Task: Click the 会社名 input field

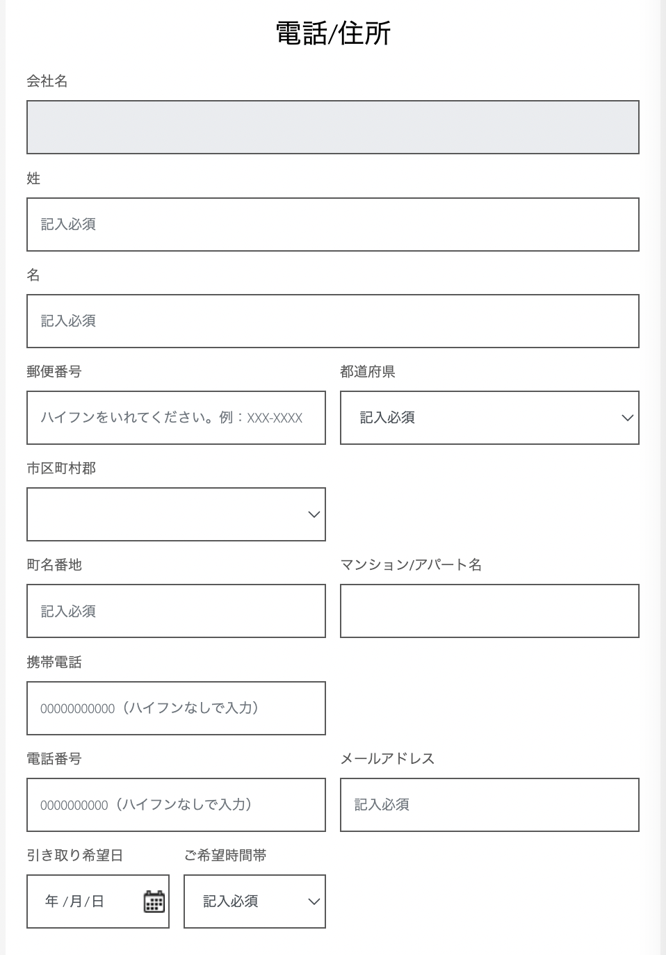Action: point(332,127)
